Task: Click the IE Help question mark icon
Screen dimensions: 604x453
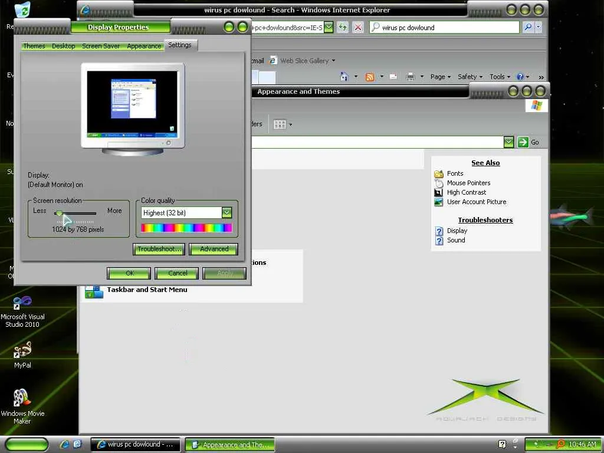Action: pos(520,77)
